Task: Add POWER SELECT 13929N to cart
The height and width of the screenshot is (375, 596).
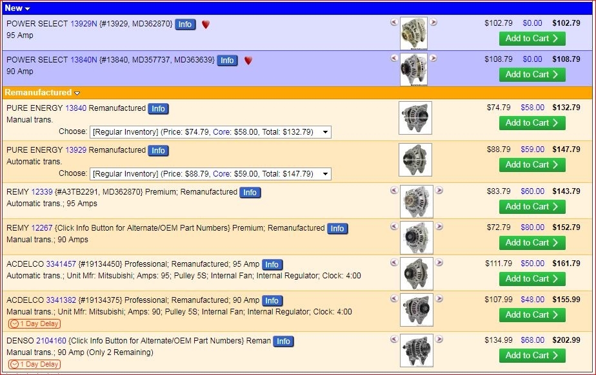Action: click(532, 38)
